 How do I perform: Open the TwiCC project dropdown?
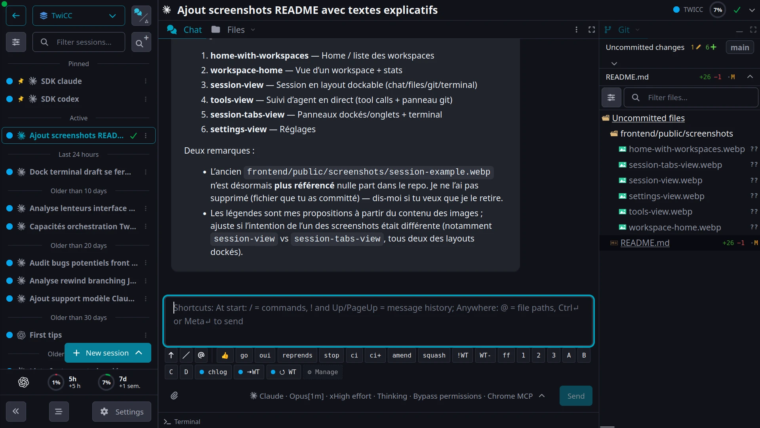[x=79, y=16]
